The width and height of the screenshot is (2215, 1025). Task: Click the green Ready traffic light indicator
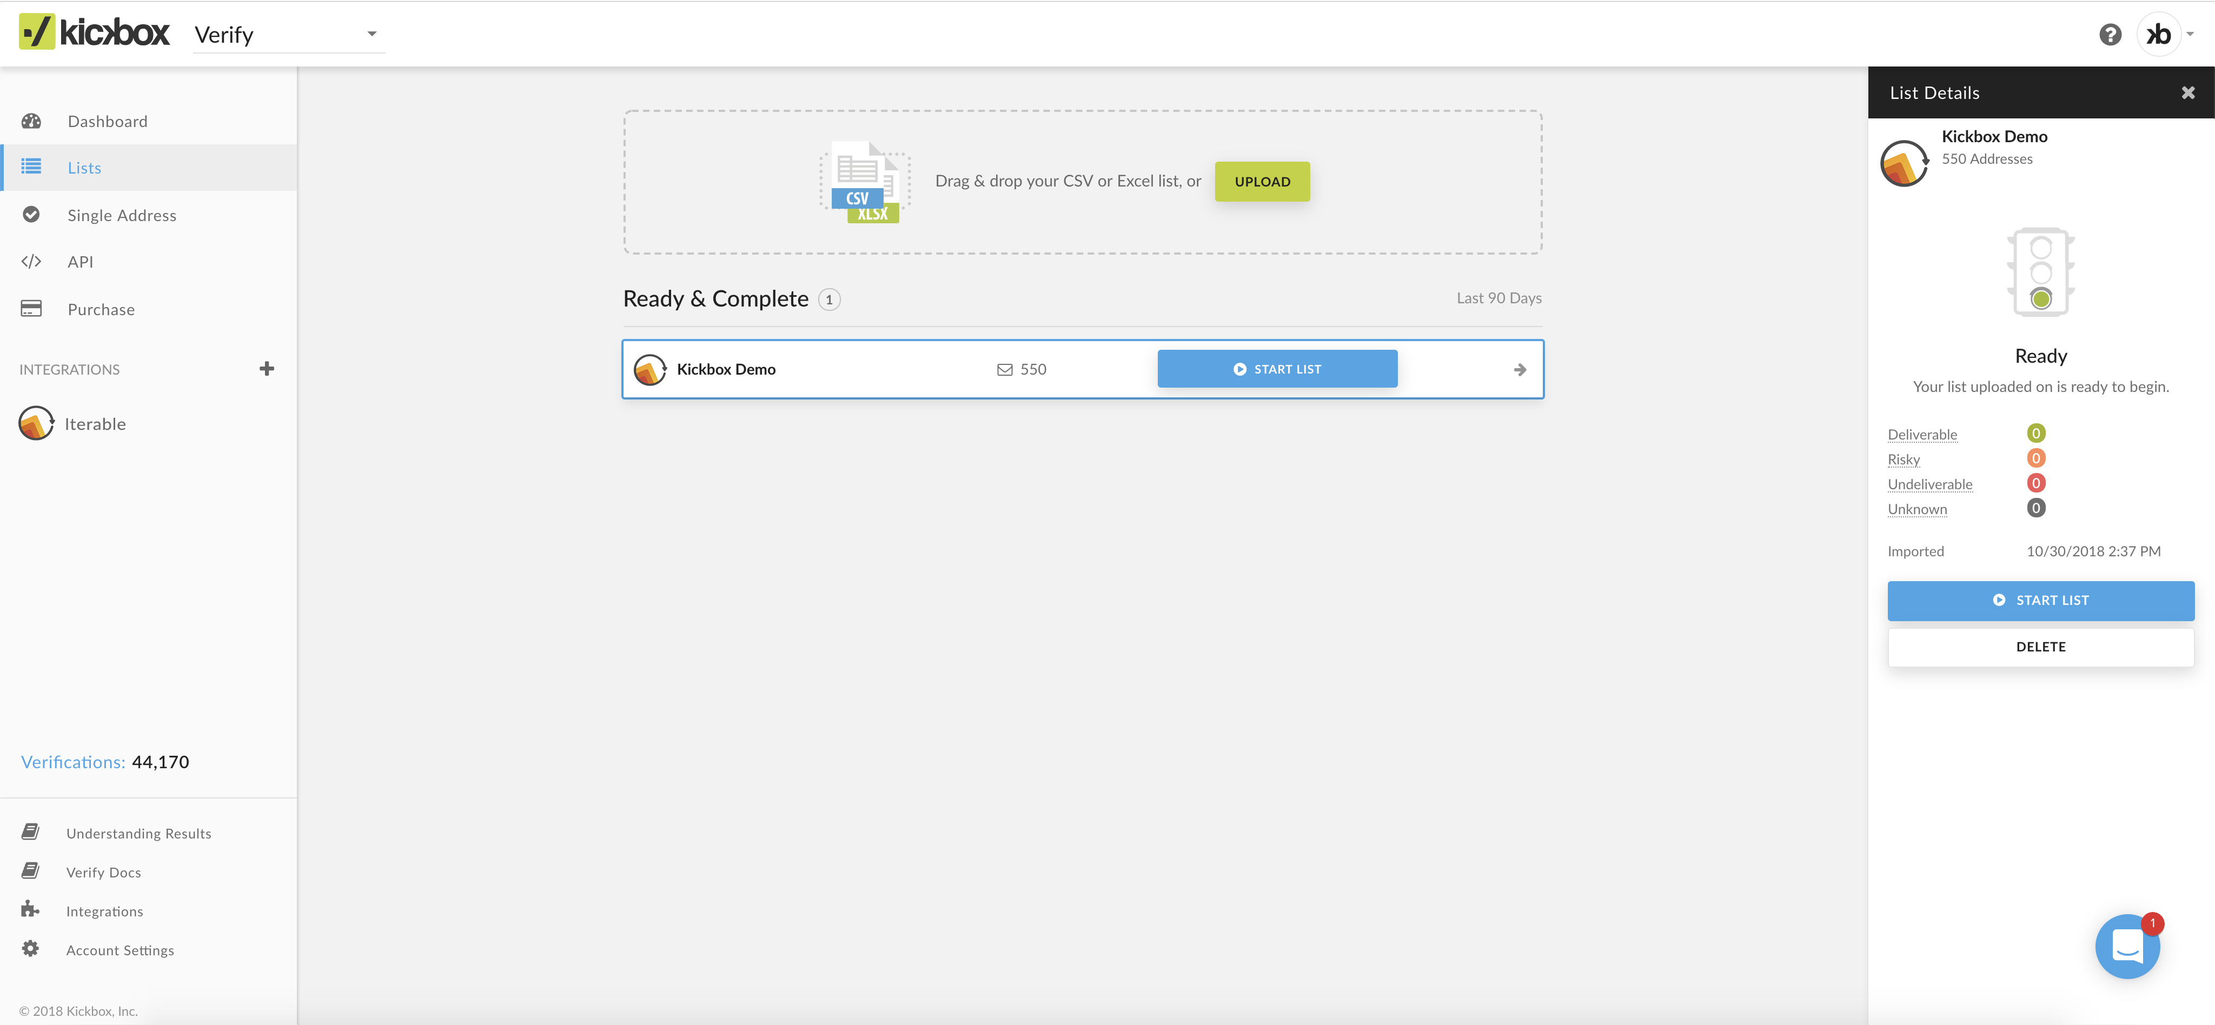click(x=2041, y=299)
